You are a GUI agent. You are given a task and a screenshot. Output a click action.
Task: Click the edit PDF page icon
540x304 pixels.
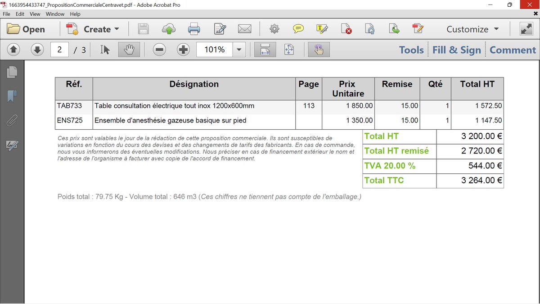[418, 29]
